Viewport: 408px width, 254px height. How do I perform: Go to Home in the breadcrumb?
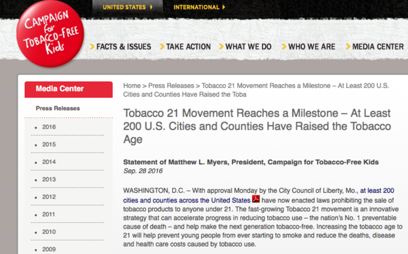point(132,86)
